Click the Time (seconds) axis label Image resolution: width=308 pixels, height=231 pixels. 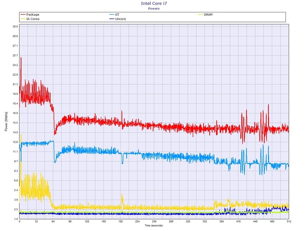point(154,225)
